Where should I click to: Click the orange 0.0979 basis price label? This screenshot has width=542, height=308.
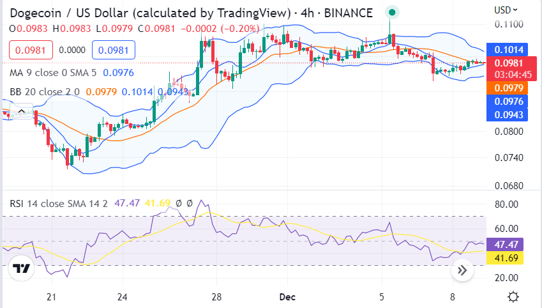pos(507,88)
